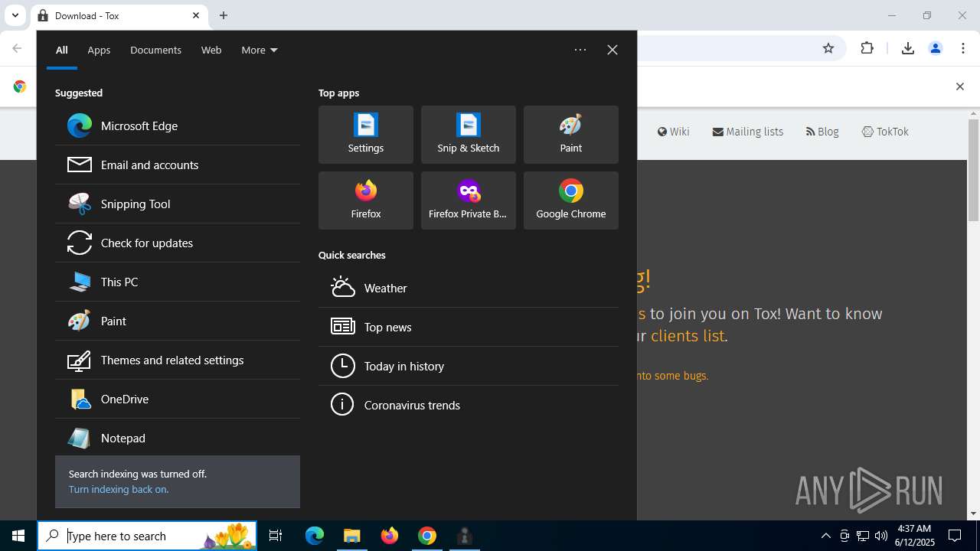980x551 pixels.
Task: Open the Blog link on Tox page
Action: coord(822,132)
